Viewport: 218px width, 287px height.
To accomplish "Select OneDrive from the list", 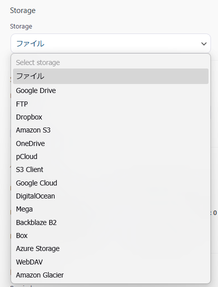I will pos(111,143).
